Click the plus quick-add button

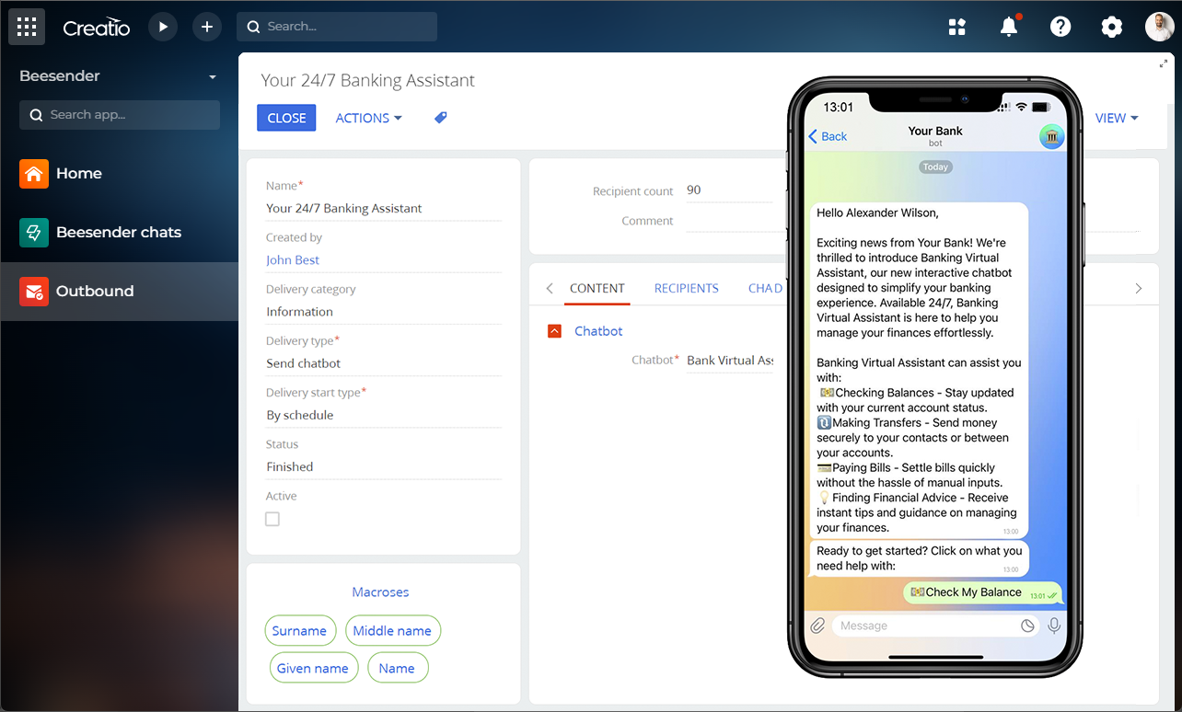point(207,27)
